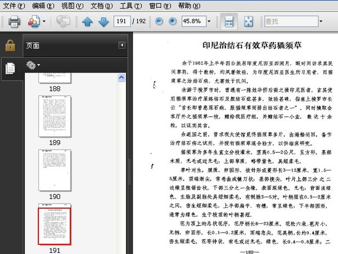Open the 编辑(E) menu
The height and width of the screenshot is (254, 338).
point(43,6)
